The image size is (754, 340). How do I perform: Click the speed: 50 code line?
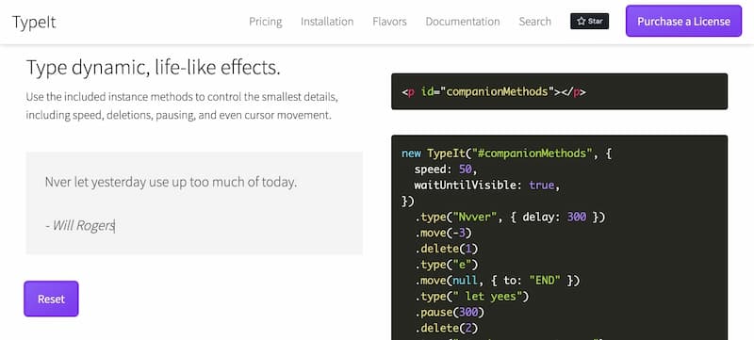point(445,170)
